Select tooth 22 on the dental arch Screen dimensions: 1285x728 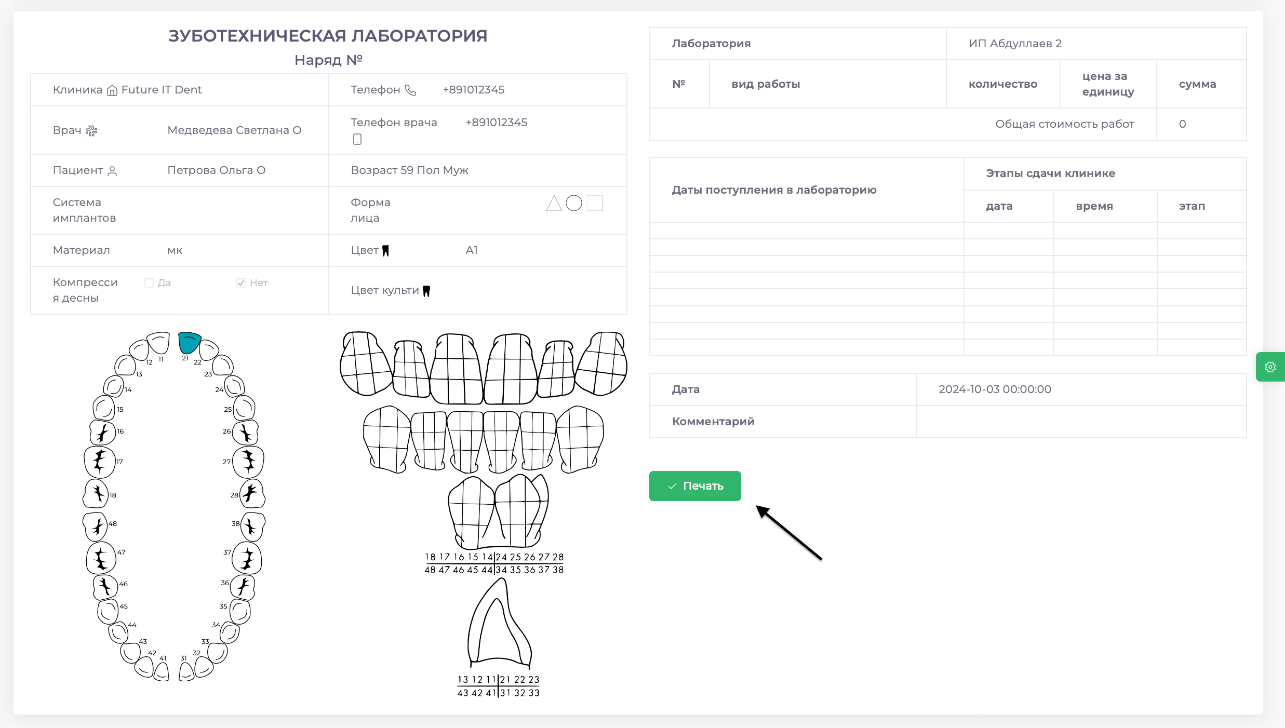209,350
